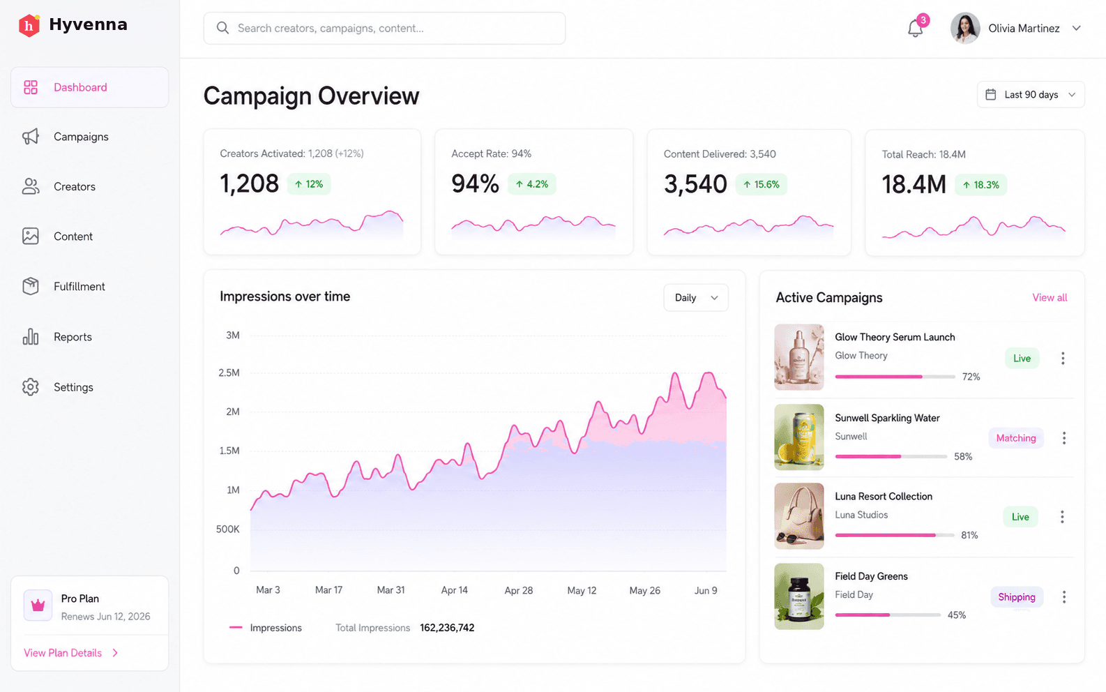Focus the search creators, campaigns input

384,28
